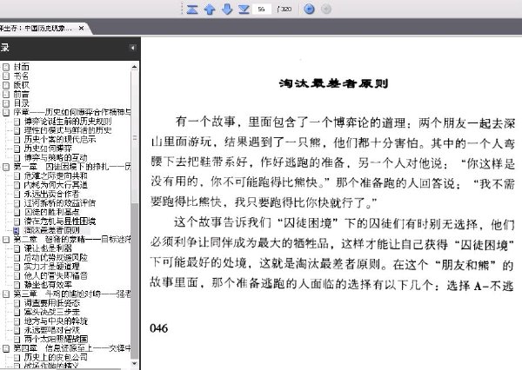Open bookmark 调查费用低姿态
Image resolution: width=522 pixels, height=370 pixels.
point(52,303)
